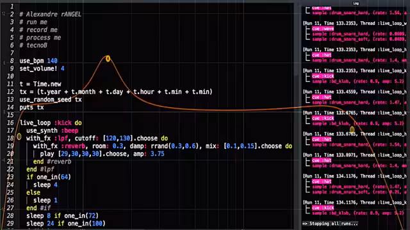This screenshot has height=230, width=410.
Task: Click the '# record me' comment line
Action: coord(38,30)
